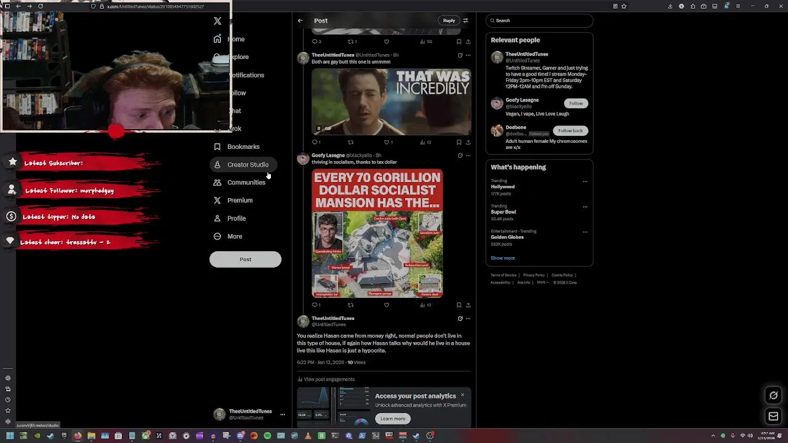Share the top post with 30 views
Image resolution: width=788 pixels, height=443 pixels.
(468, 41)
